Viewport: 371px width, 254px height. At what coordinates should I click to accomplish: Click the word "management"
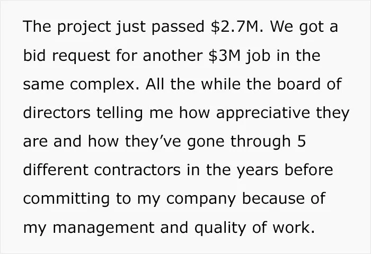[103, 228]
